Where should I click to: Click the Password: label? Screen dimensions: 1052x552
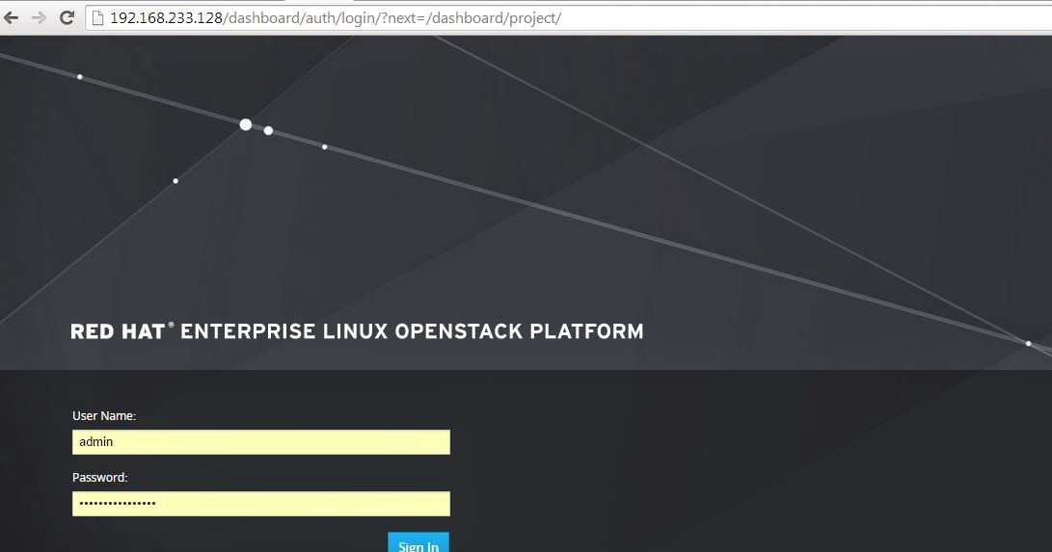coord(100,478)
